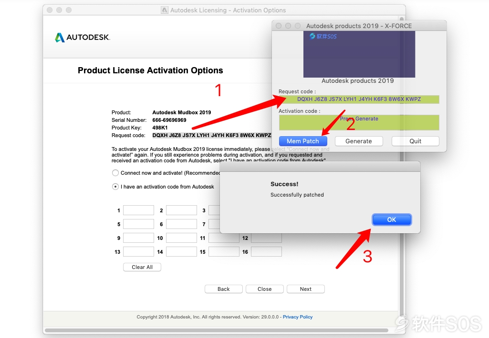Click the Generate button in X-FORCE
This screenshot has height=338, width=489.
click(x=359, y=141)
